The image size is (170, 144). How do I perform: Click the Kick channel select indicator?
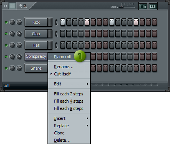click(56, 22)
